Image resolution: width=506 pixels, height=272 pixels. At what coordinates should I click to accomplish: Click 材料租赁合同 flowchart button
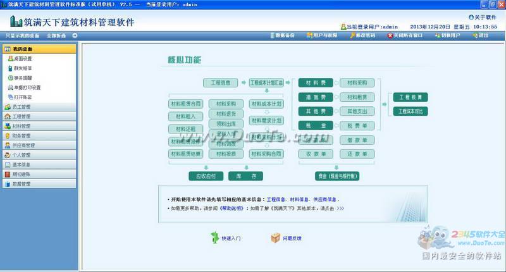tap(185, 104)
